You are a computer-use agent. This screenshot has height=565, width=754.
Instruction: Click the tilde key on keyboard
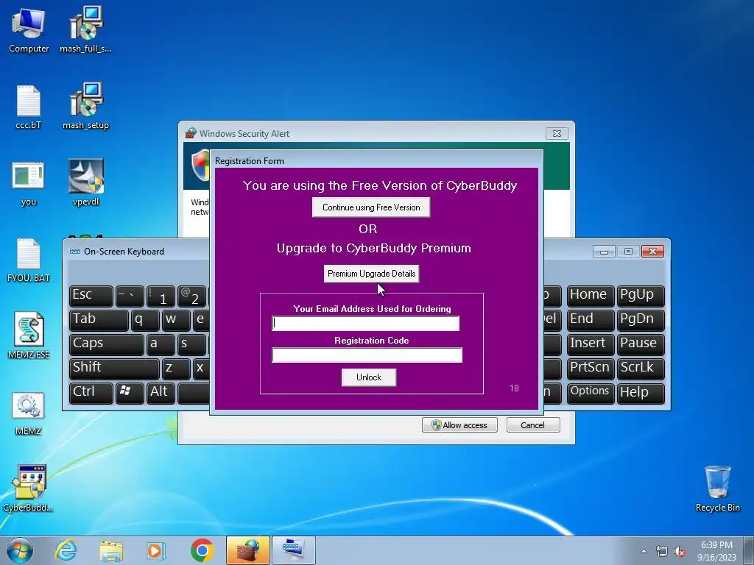(x=130, y=296)
